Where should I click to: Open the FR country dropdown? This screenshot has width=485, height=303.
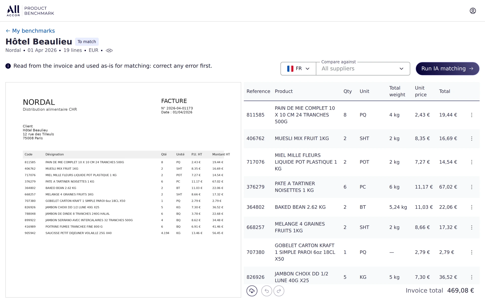pos(298,69)
